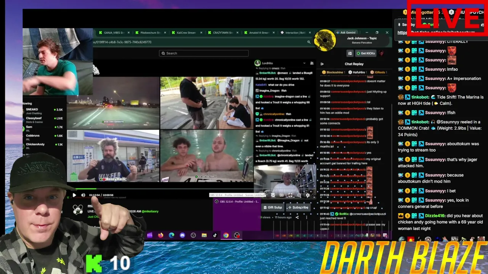Open the video player settings gear
Image resolution: width=488 pixels, height=274 pixels.
[x=308, y=195]
